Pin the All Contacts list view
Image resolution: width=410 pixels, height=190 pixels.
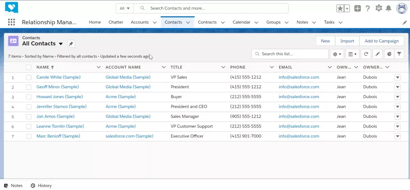tap(71, 44)
